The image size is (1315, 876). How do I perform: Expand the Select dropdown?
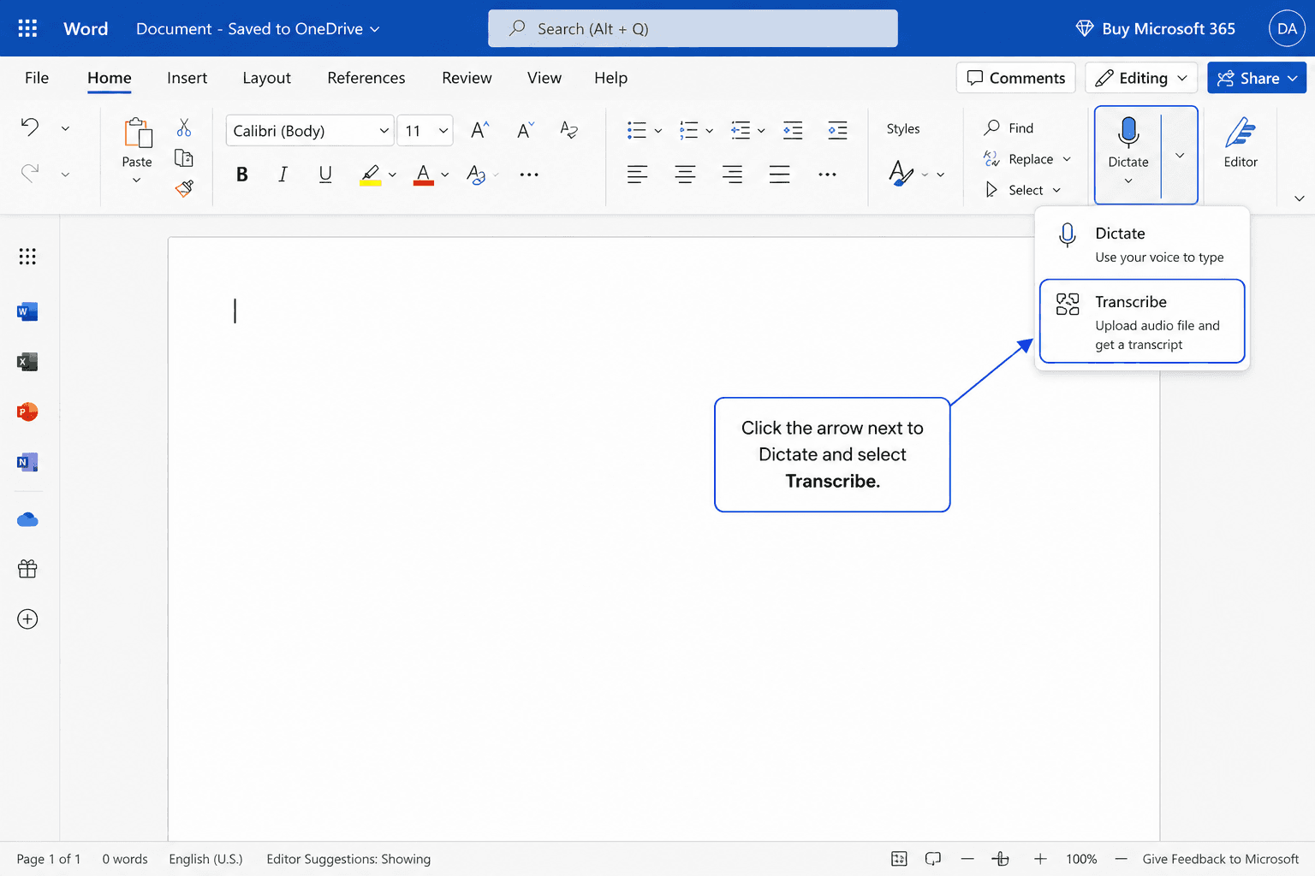click(x=1056, y=190)
